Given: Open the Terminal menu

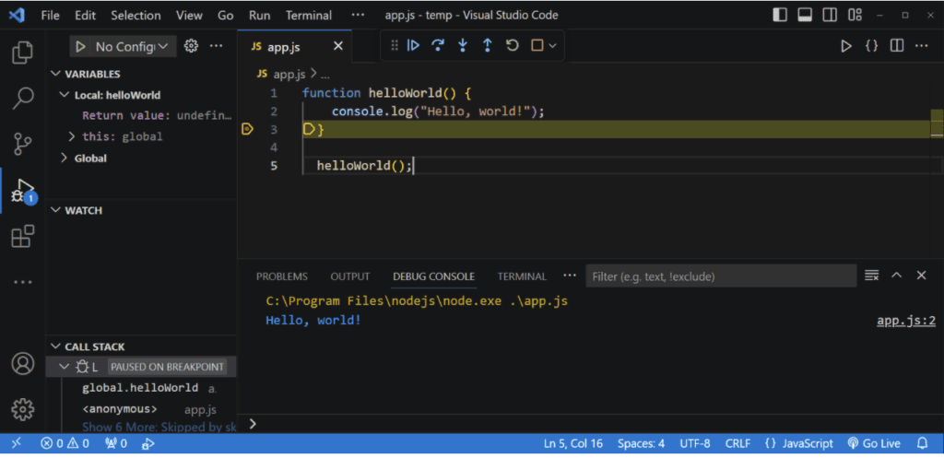Looking at the screenshot, I should click(308, 16).
